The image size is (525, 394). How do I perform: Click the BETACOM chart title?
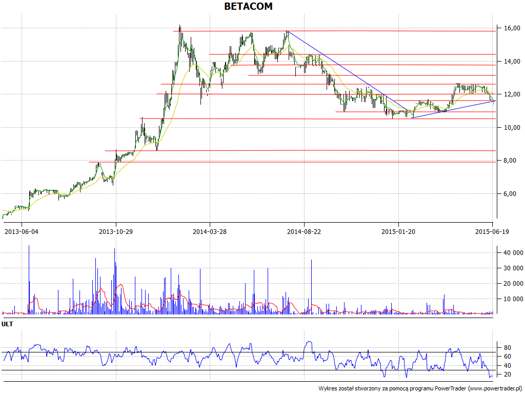(x=248, y=6)
